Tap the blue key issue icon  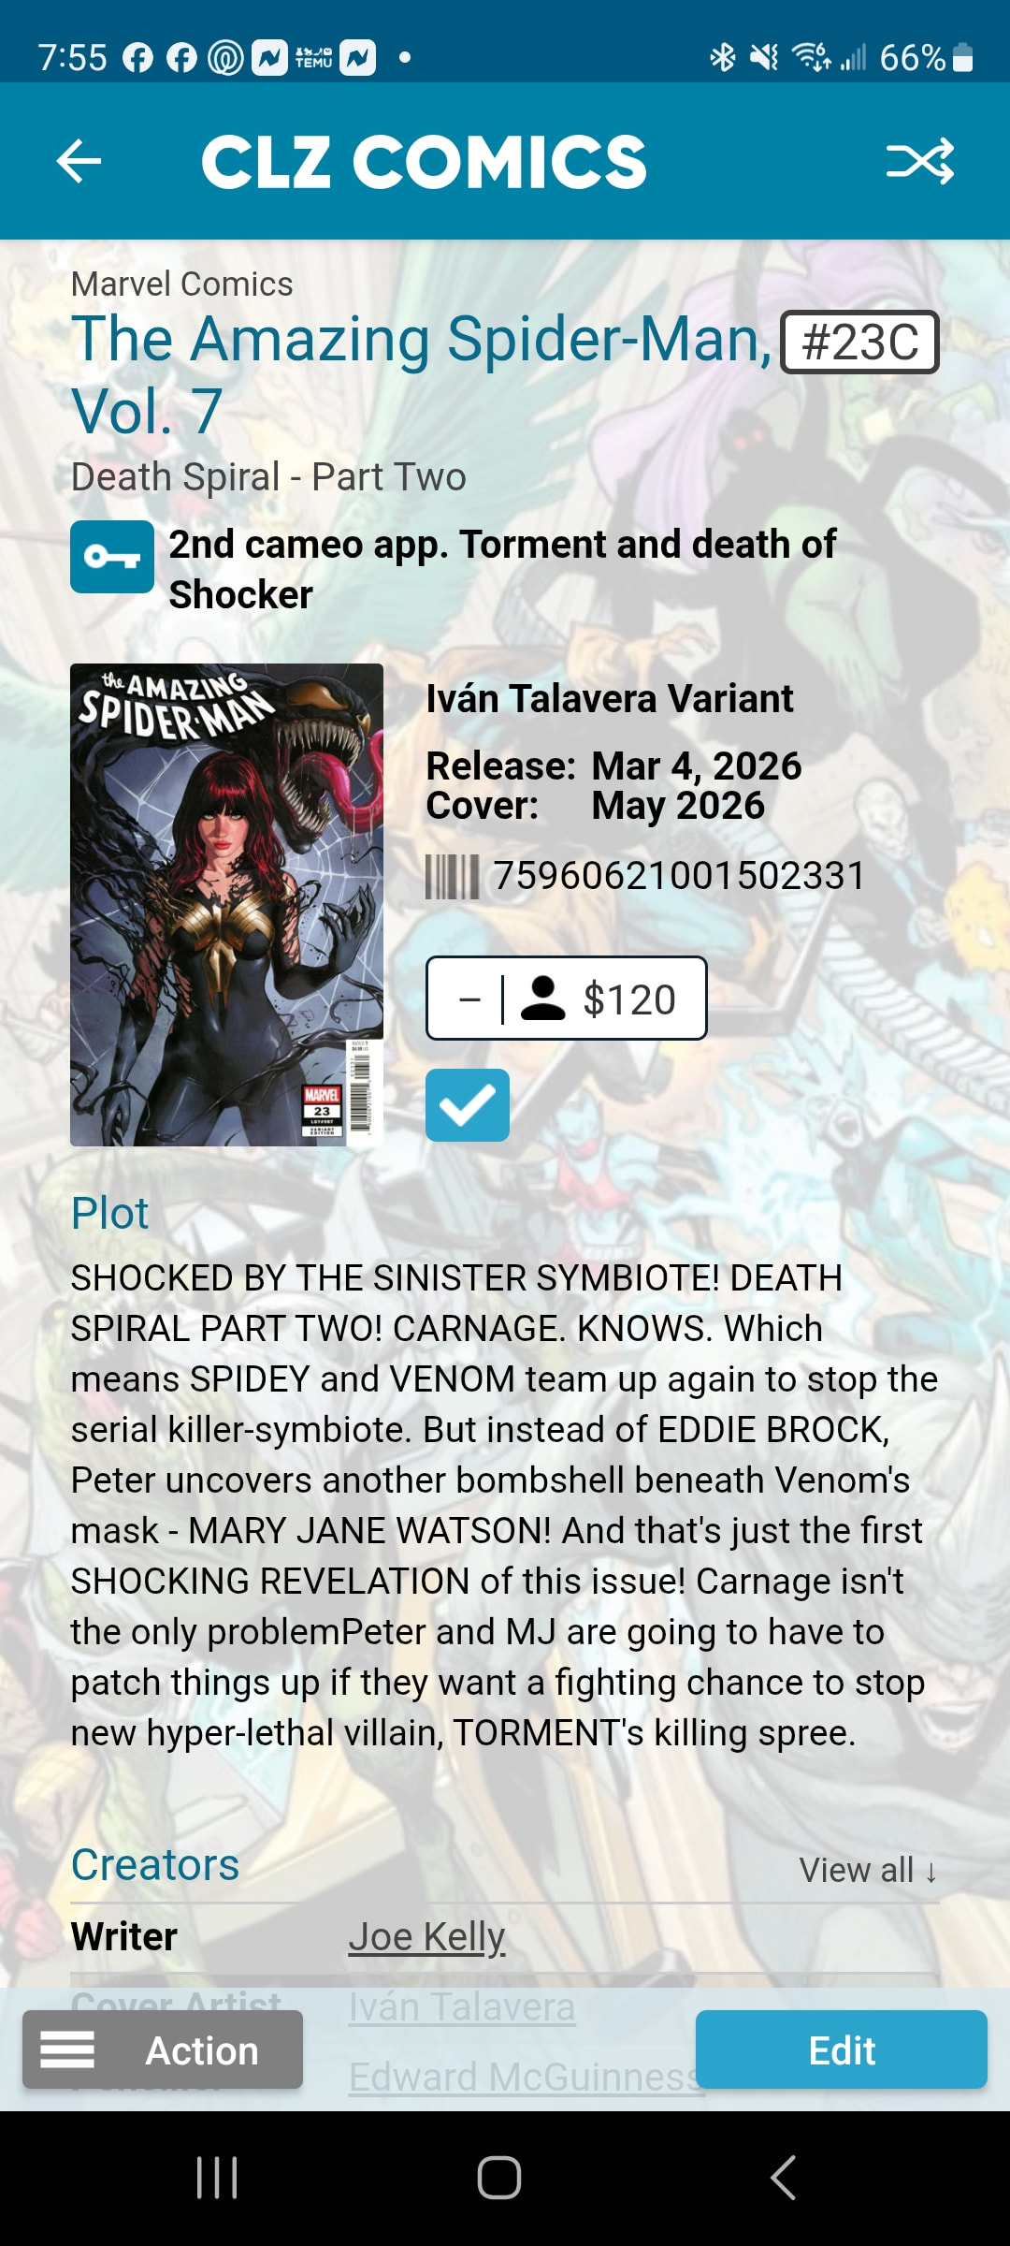[112, 557]
